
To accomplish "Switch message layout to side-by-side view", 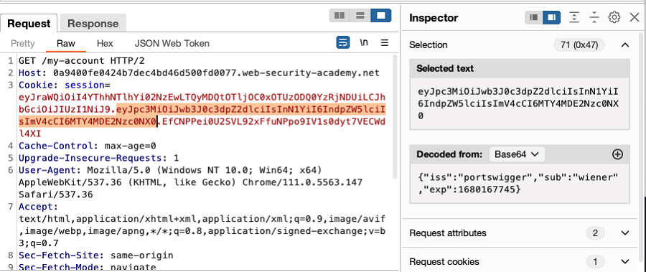I will pos(340,16).
